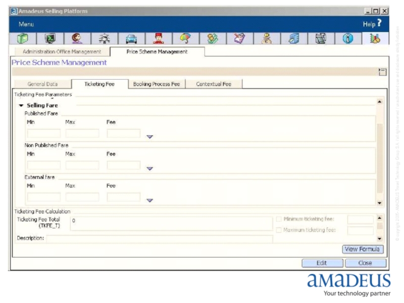Click the Published Fare Max field
404x303 pixels.
click(x=82, y=133)
